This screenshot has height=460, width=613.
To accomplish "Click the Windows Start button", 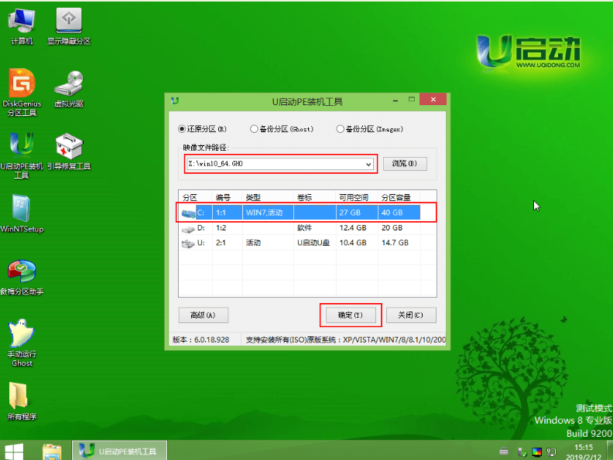I will point(15,451).
